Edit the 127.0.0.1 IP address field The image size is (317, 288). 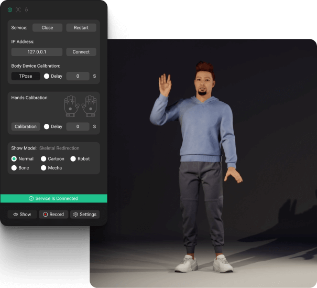coord(37,52)
